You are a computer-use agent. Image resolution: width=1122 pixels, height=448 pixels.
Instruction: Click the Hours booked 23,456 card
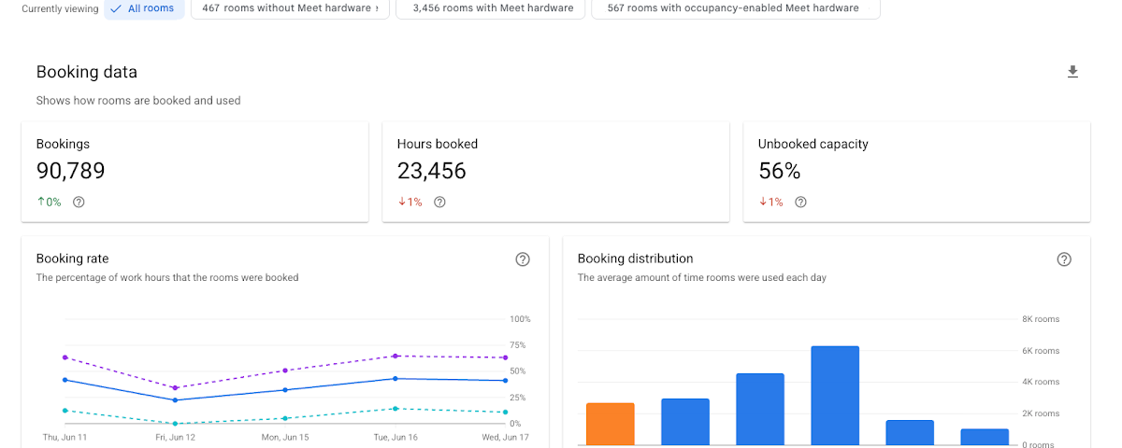(555, 172)
